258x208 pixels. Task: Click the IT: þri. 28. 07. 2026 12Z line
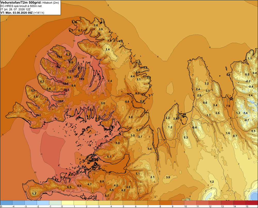[16, 9]
